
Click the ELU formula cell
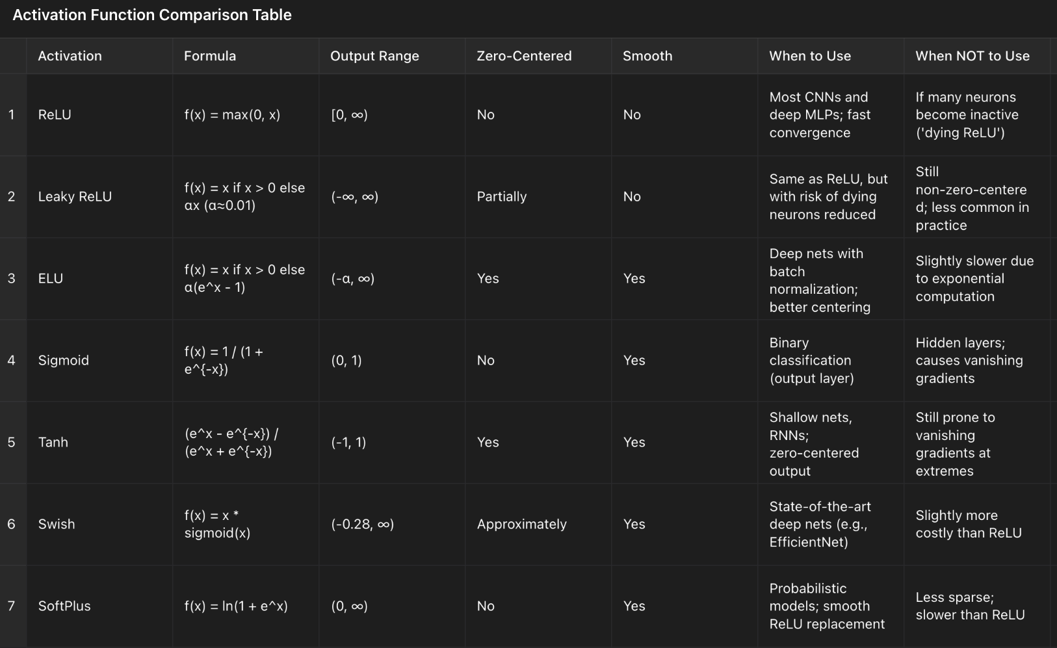click(244, 279)
